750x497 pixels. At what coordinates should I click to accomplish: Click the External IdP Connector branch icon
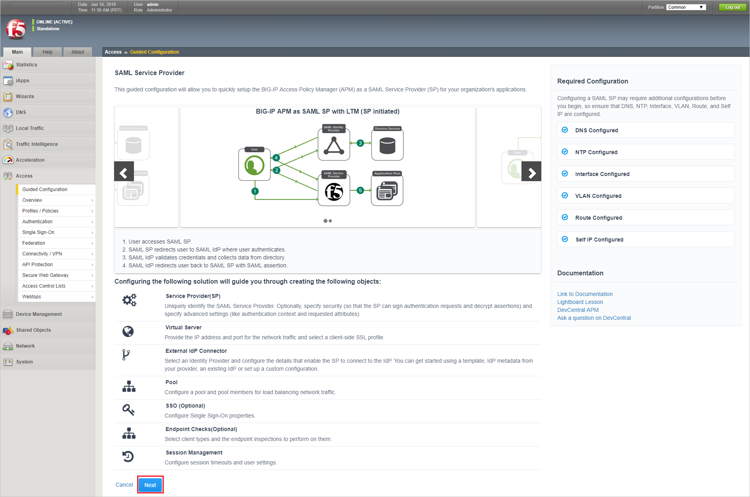tap(126, 355)
